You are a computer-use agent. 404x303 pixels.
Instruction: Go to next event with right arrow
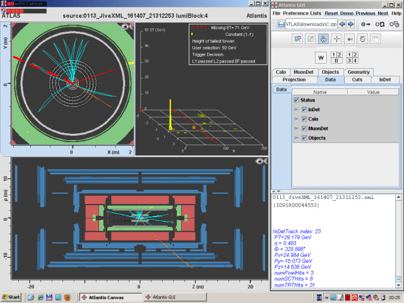(351, 24)
